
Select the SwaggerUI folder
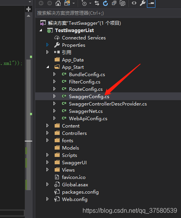(74, 163)
